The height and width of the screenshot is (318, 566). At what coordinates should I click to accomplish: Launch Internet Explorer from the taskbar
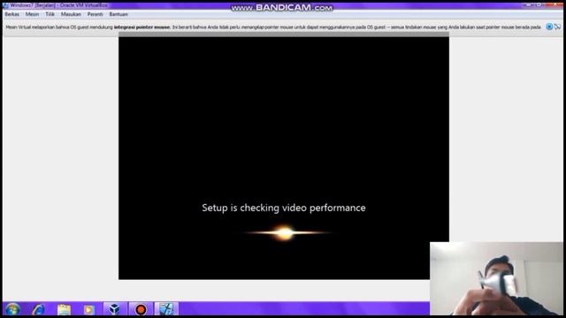click(x=39, y=309)
